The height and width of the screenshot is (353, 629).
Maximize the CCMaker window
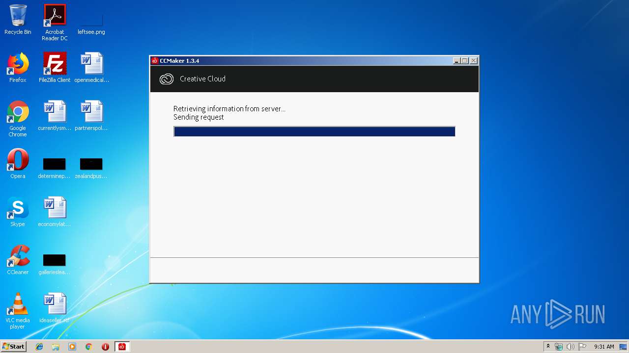(465, 61)
